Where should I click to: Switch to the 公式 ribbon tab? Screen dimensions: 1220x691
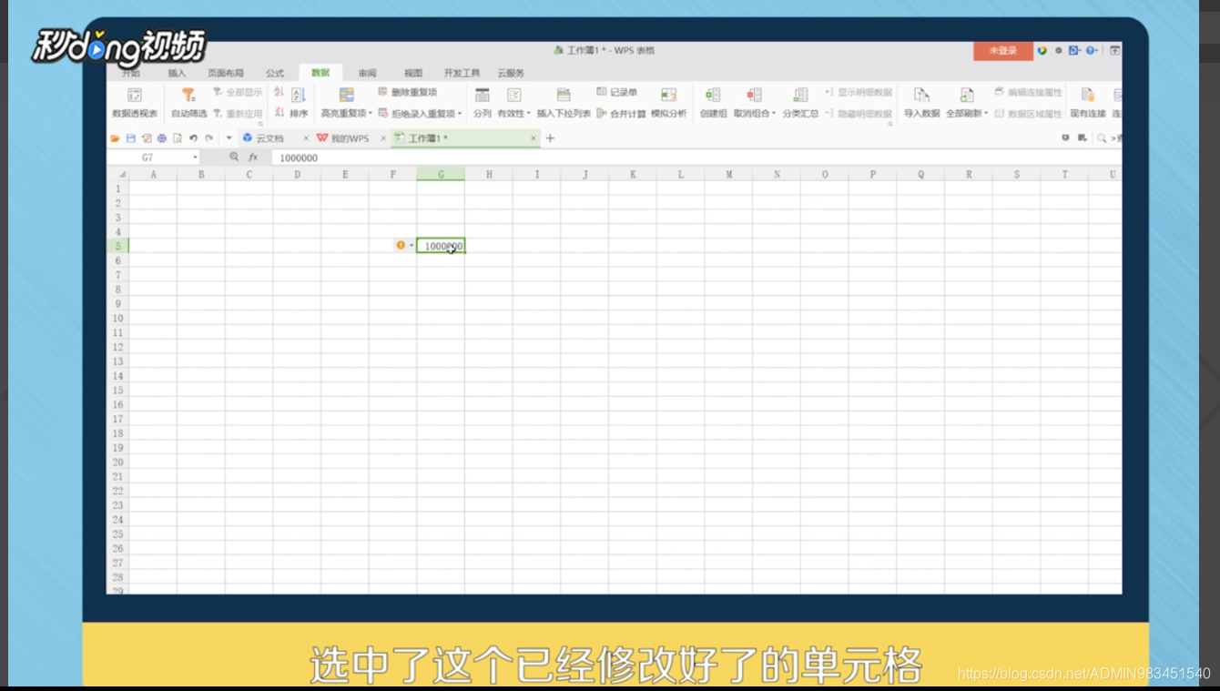275,73
